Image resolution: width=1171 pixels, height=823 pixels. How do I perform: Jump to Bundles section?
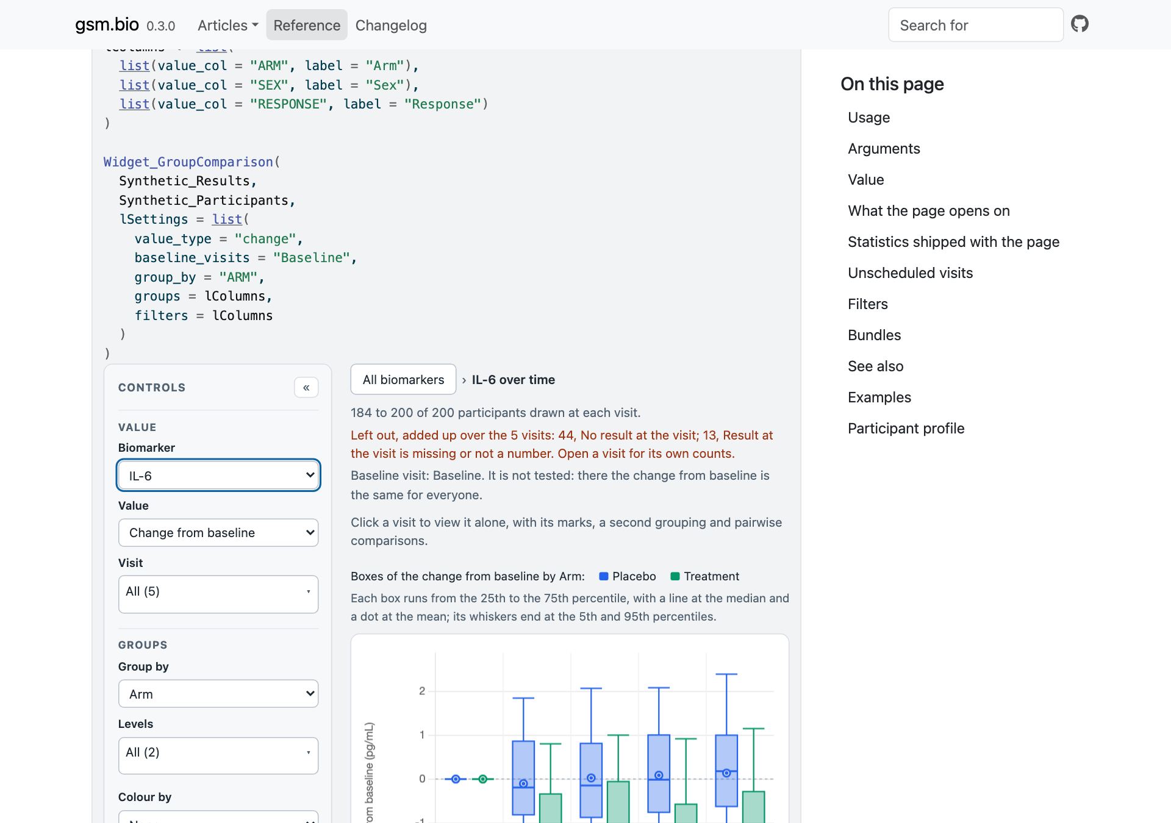coord(874,335)
